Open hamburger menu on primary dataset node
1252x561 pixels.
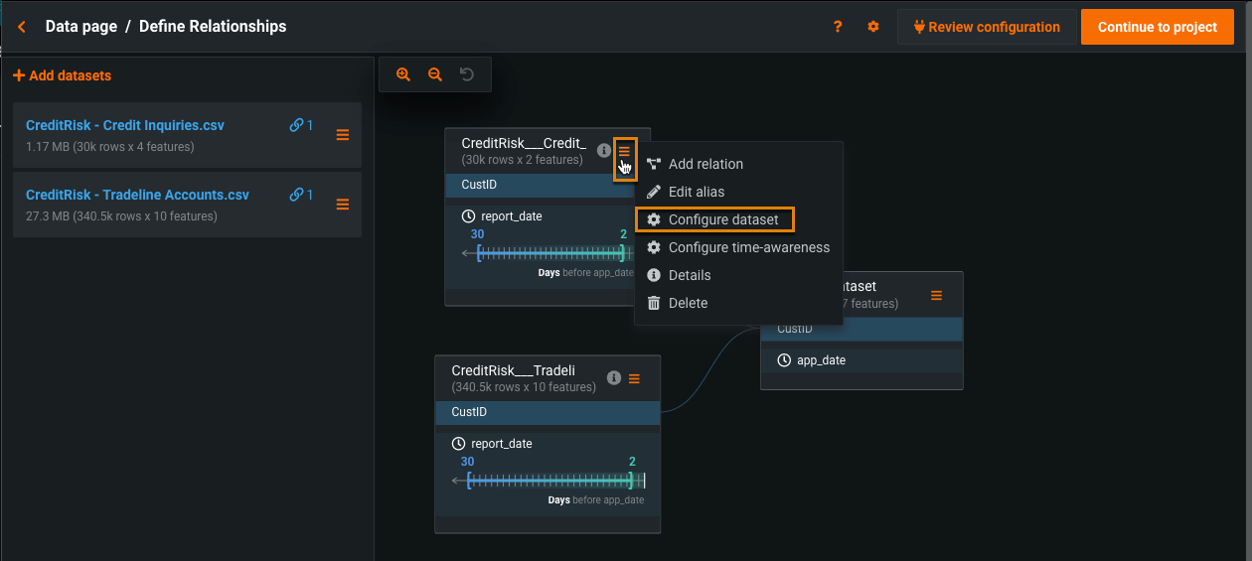coord(936,295)
